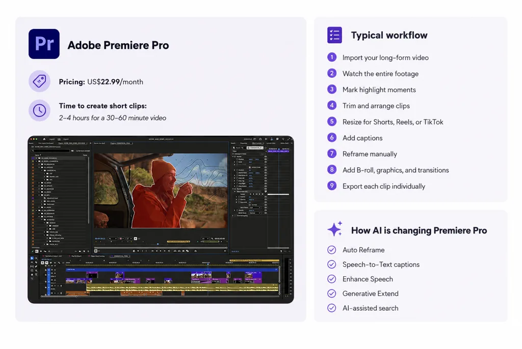
Task: Click the Program monitor video preview
Action: coord(161,190)
